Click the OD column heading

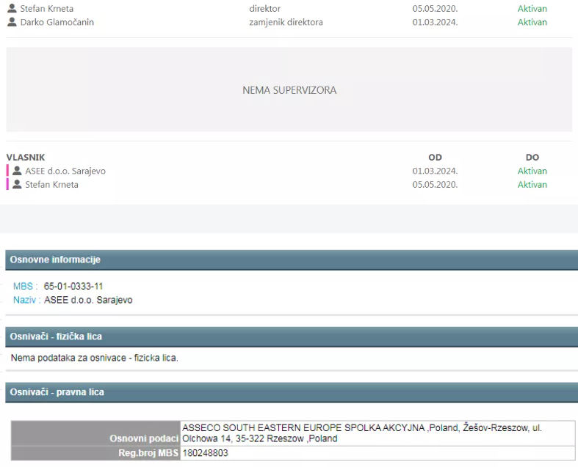[435, 157]
